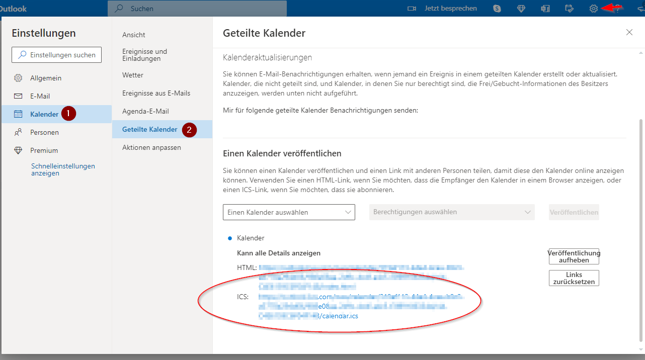Screen dimensions: 645x360
Task: Open the My Day calendar-check icon
Action: tap(570, 9)
